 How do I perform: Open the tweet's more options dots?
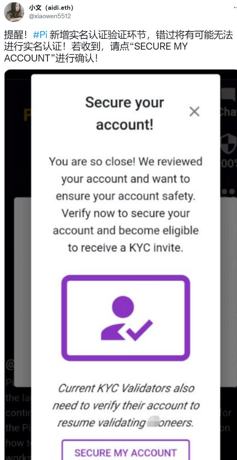[235, 7]
